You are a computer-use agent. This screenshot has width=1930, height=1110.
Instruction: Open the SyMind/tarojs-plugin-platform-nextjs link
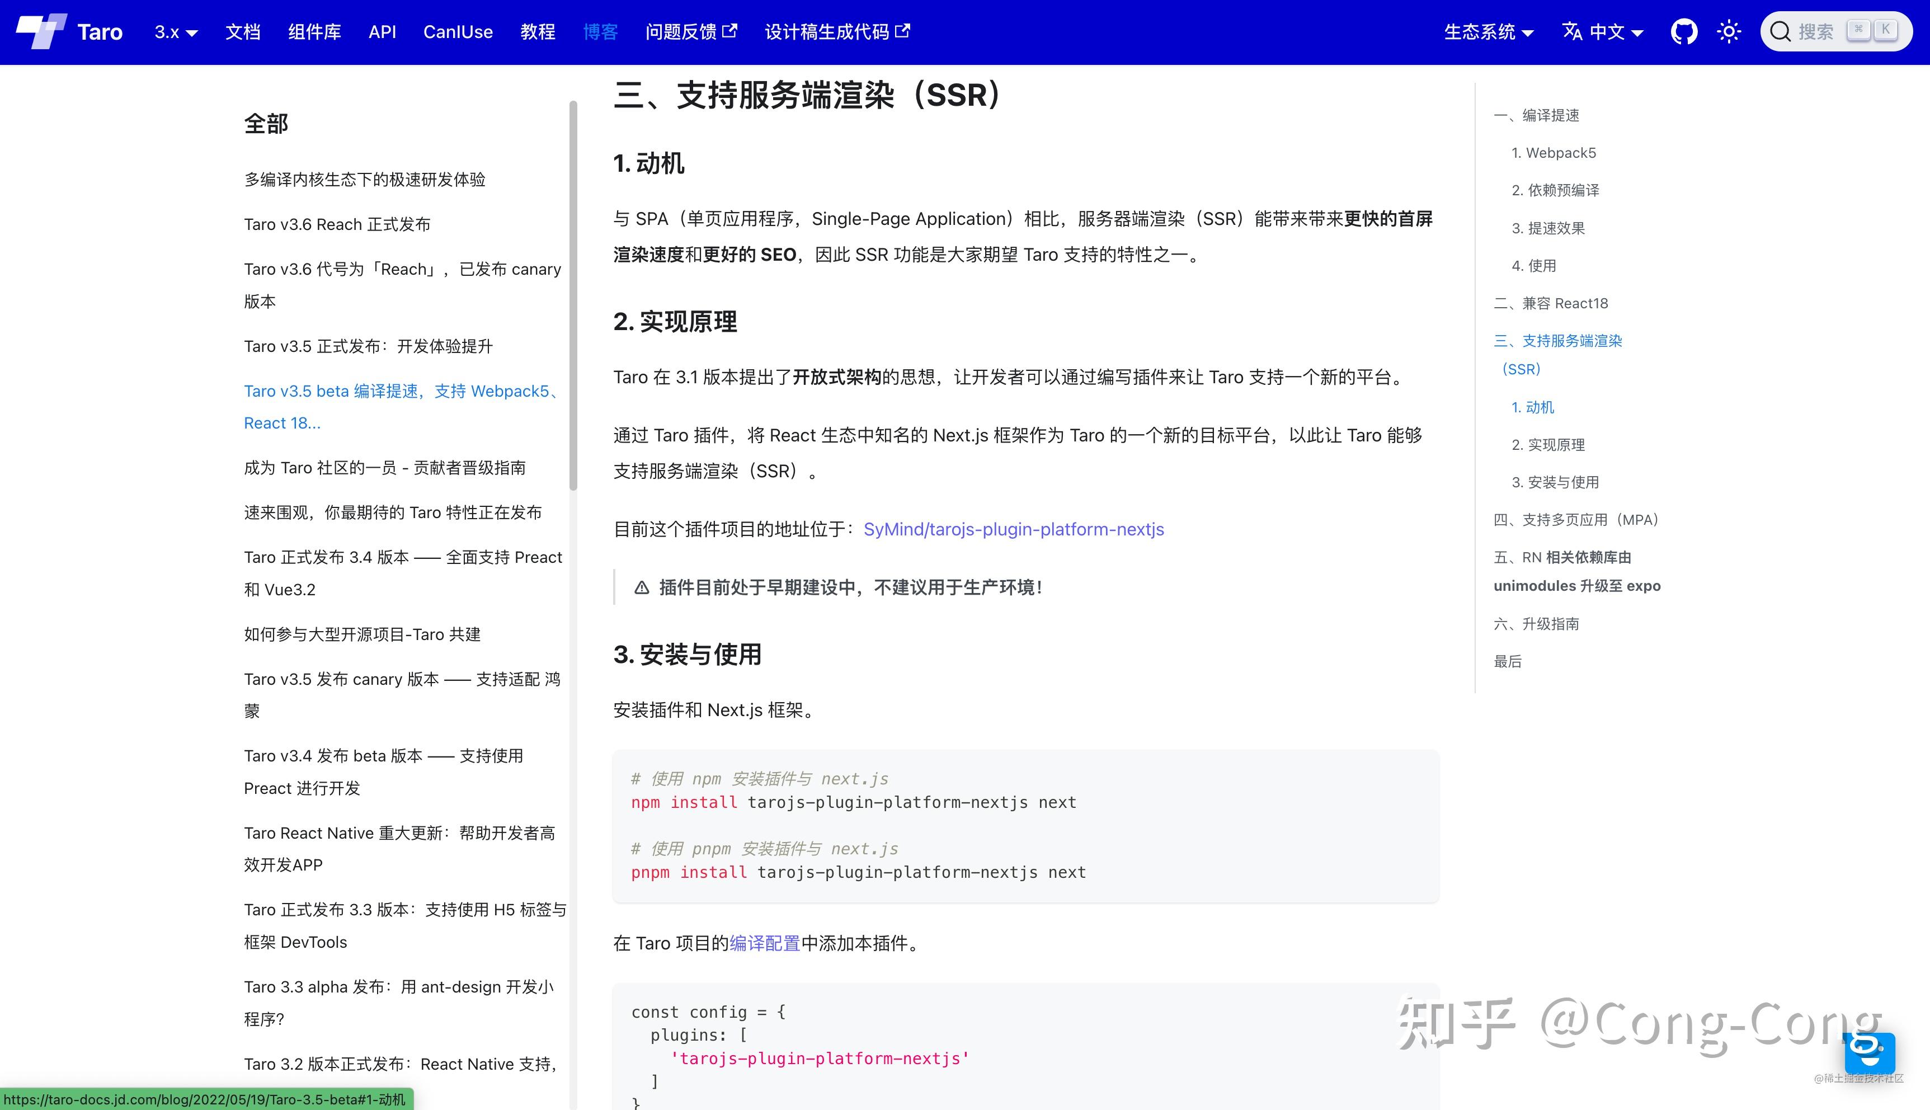1013,528
